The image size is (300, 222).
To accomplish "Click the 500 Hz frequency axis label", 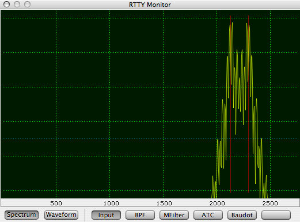I will click(x=56, y=203).
